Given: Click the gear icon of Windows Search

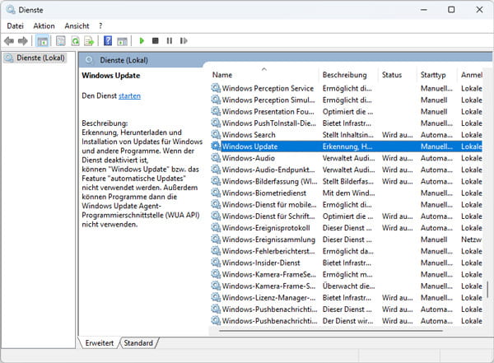Looking at the screenshot, I should click(x=216, y=134).
